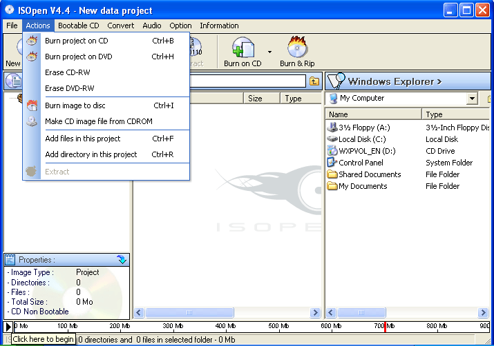Sort by Type column in project list

301,99
